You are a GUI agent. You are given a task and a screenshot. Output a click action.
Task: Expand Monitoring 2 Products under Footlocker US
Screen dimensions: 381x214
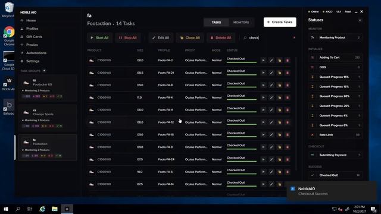pyautogui.click(x=36, y=90)
